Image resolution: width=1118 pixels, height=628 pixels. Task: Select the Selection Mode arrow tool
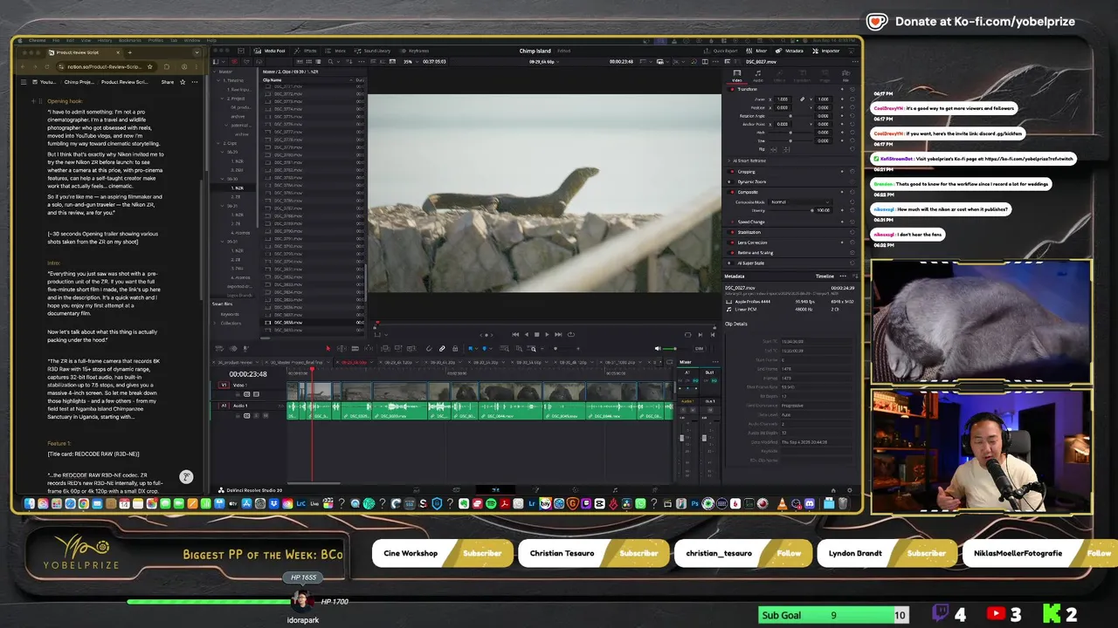point(328,349)
